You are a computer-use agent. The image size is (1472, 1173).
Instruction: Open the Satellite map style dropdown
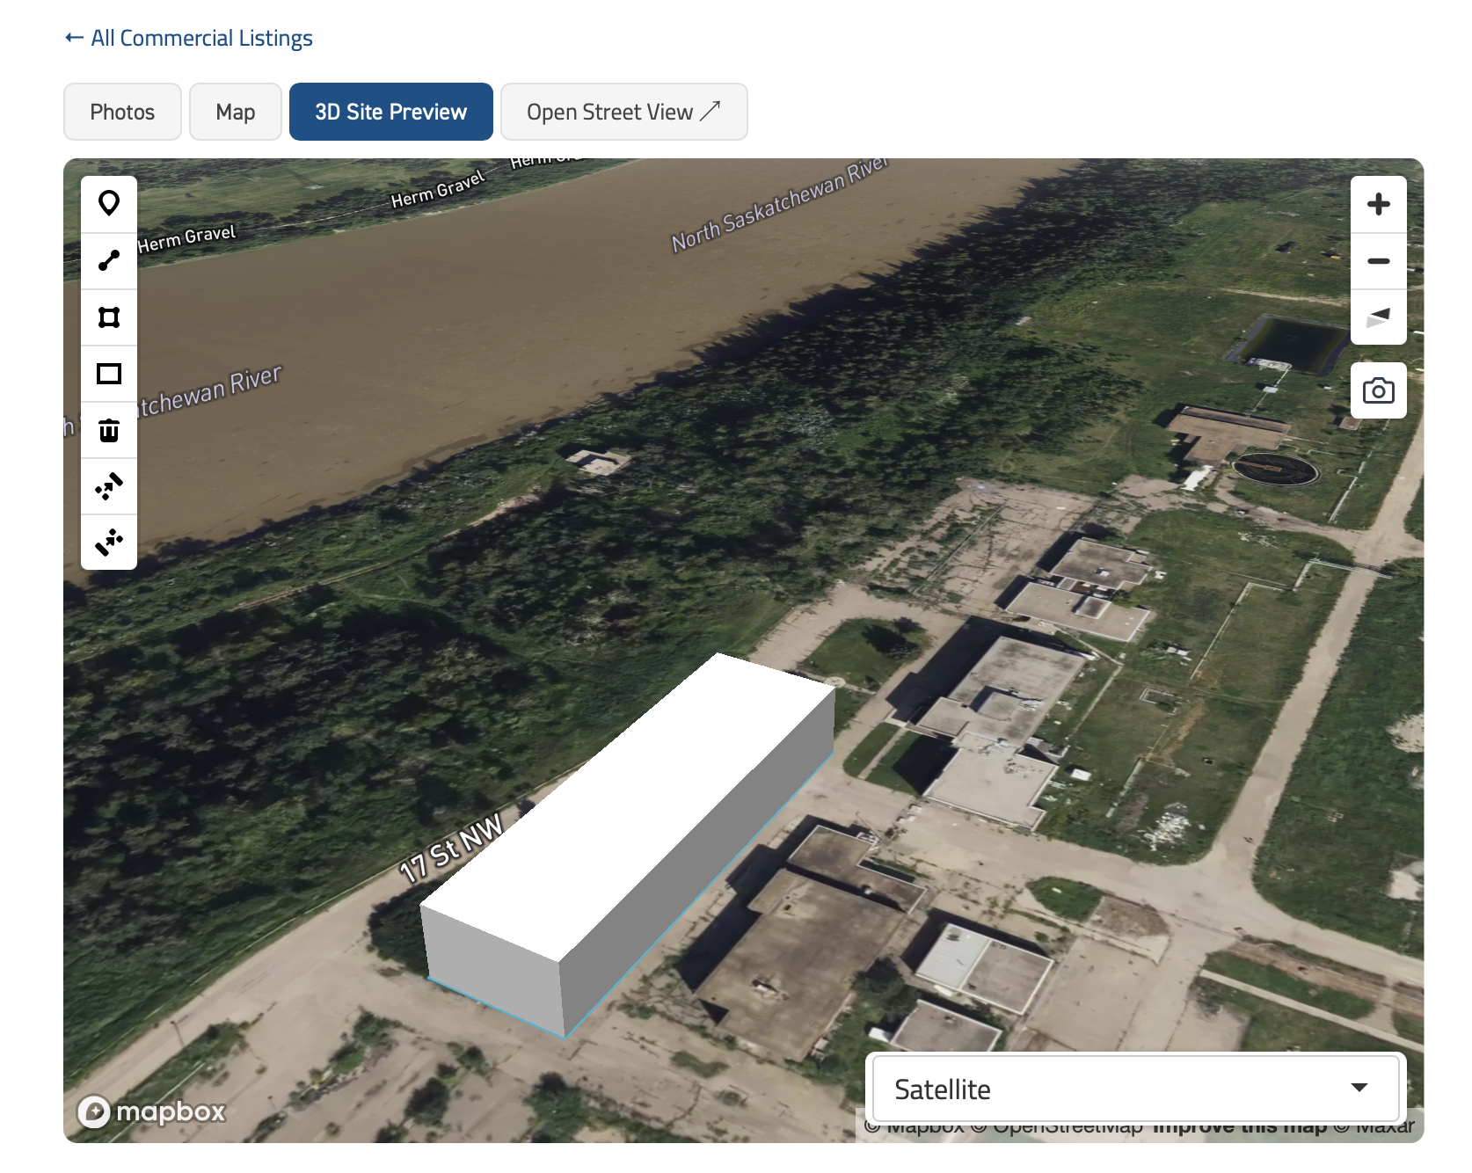coord(1135,1089)
